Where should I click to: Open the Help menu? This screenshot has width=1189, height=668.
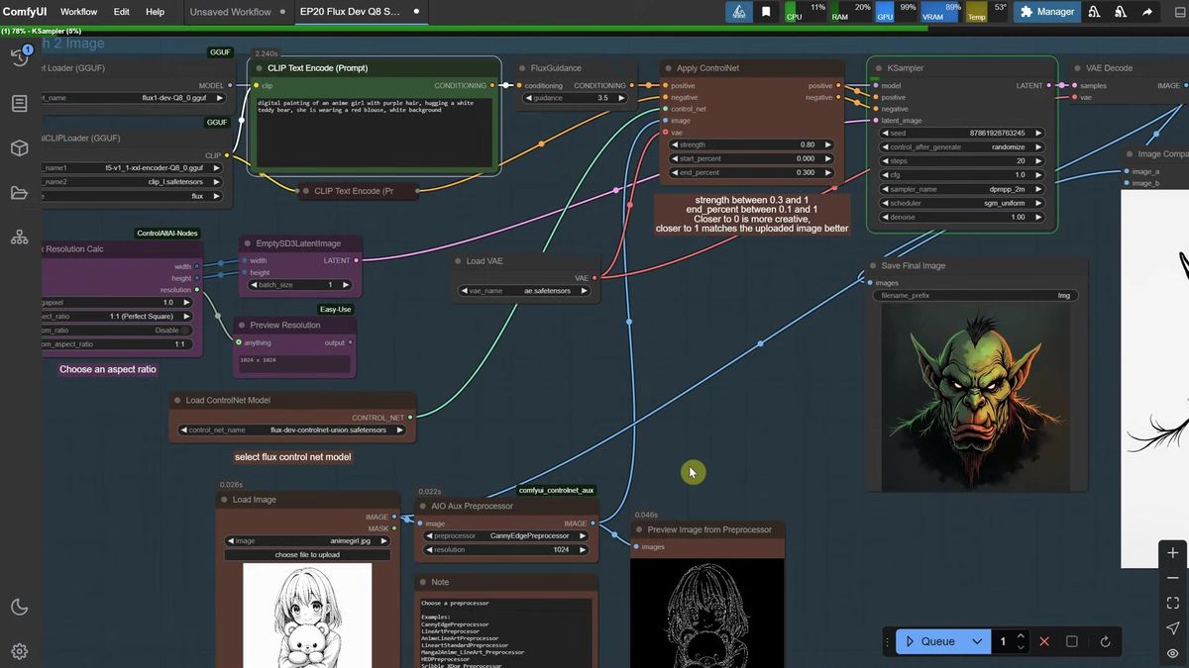coord(155,12)
